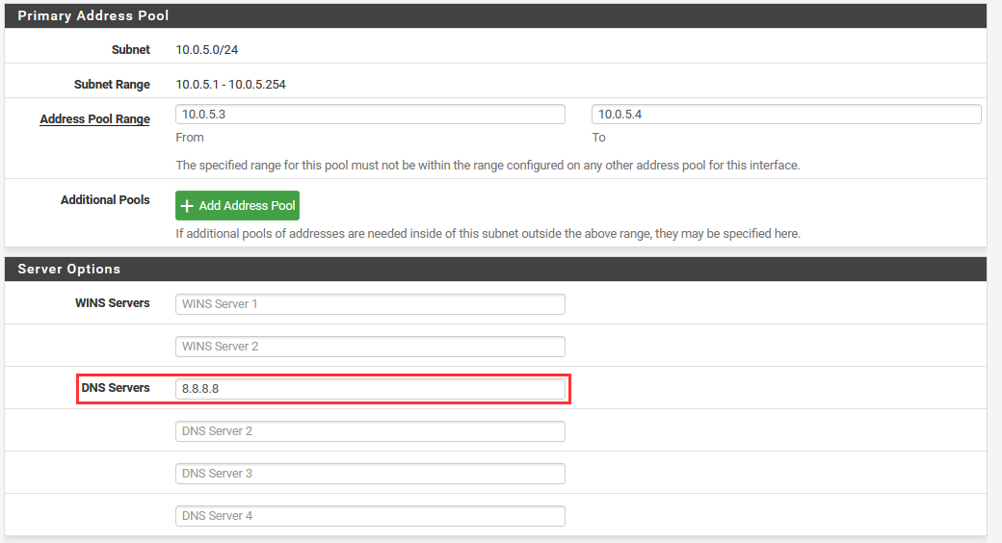Select the pool range To field
The height and width of the screenshot is (543, 1002).
(x=786, y=114)
